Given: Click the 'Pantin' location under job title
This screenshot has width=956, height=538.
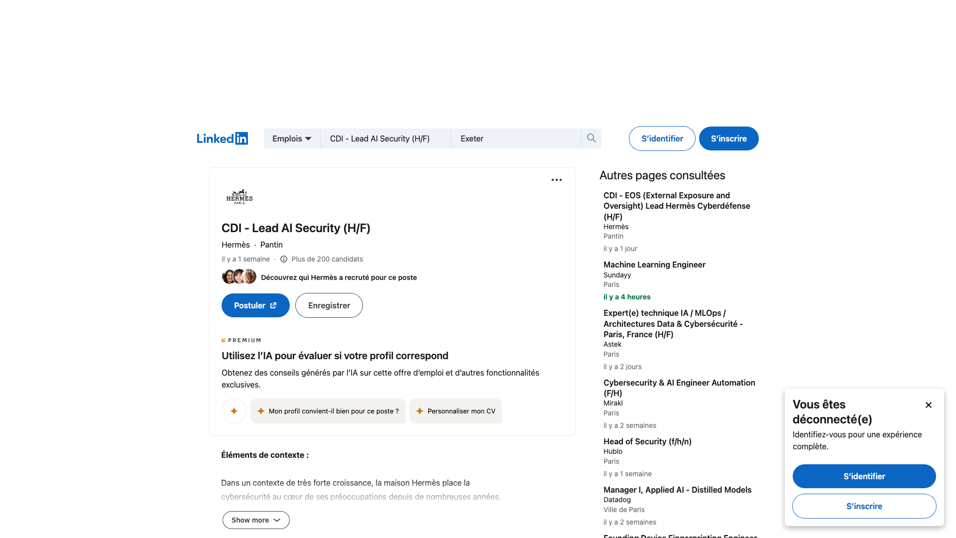Looking at the screenshot, I should [271, 245].
